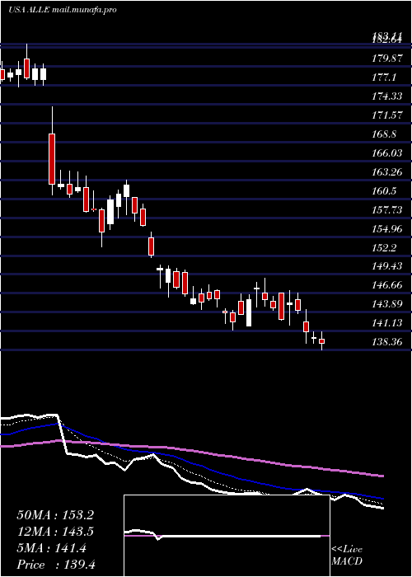The width and height of the screenshot is (412, 577).
Task: Click the 152.2 price axis label
Action: point(385,248)
